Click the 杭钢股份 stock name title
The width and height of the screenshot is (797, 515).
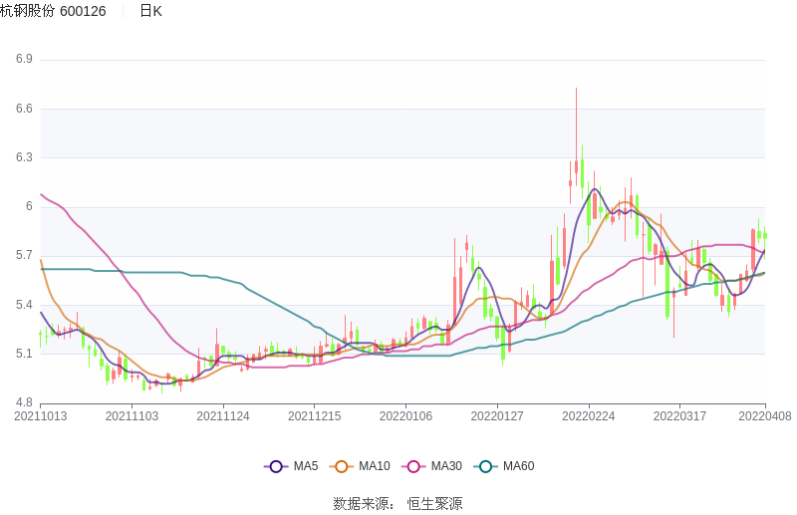(27, 11)
